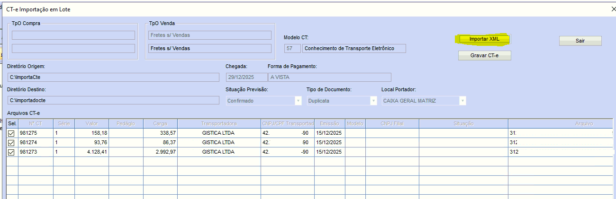Click the Valor column header
This screenshot has width=616, height=199.
(91, 123)
